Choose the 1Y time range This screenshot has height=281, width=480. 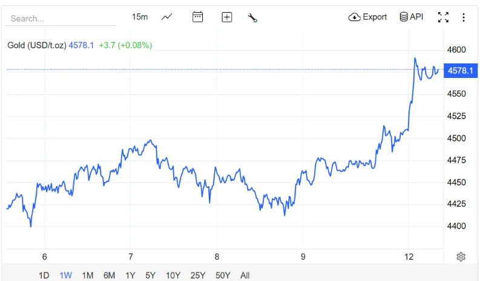(x=130, y=276)
